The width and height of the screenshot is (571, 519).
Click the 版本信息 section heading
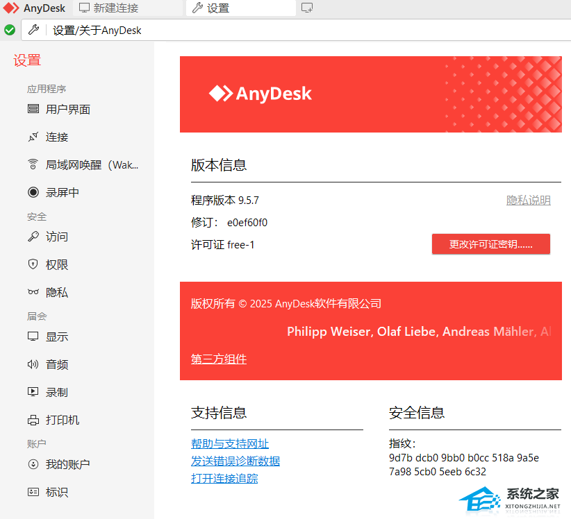click(x=219, y=165)
